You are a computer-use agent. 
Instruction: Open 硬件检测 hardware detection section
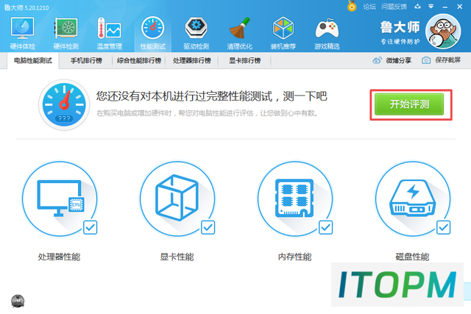(x=65, y=33)
